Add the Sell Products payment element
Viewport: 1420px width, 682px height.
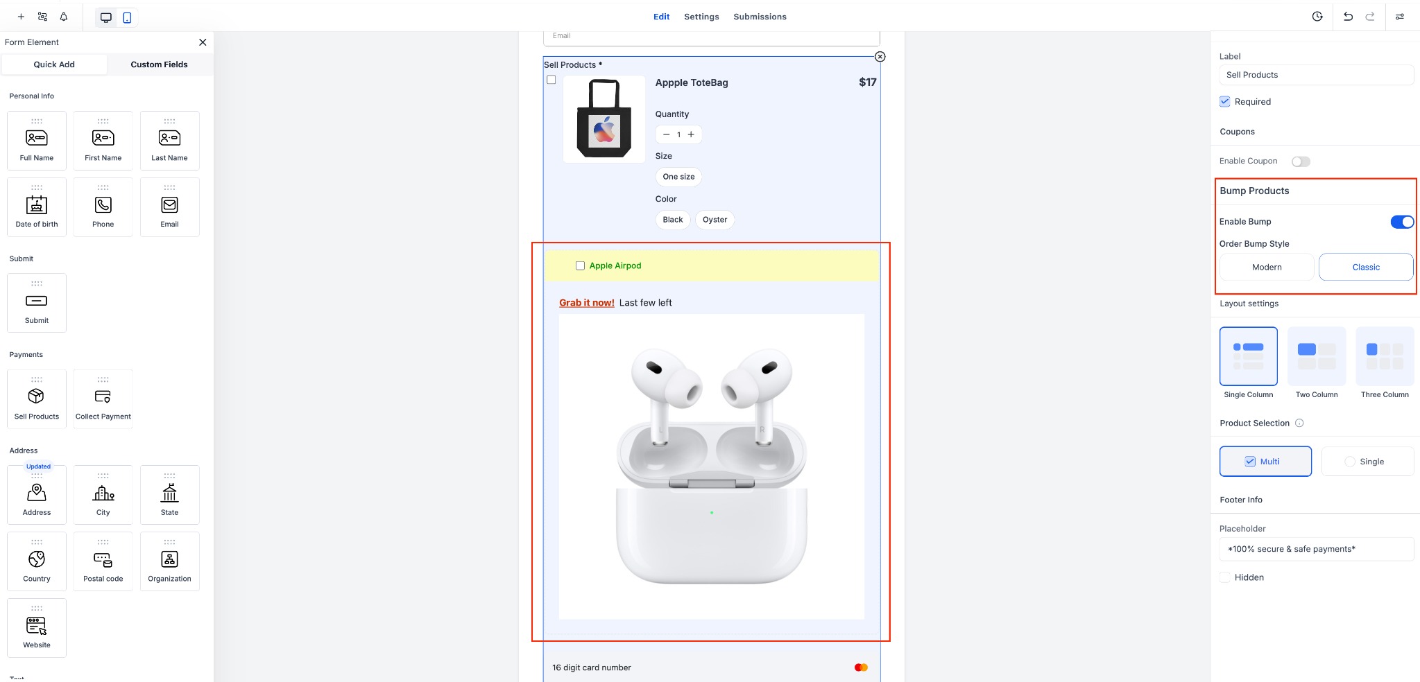(37, 399)
